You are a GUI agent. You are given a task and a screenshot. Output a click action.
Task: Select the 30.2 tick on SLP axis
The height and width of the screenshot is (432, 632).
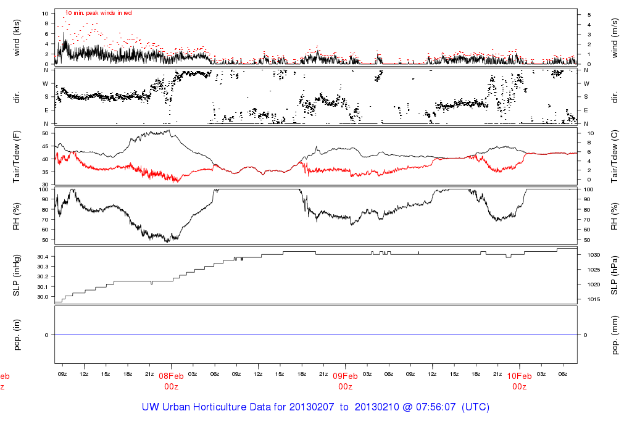[43, 276]
